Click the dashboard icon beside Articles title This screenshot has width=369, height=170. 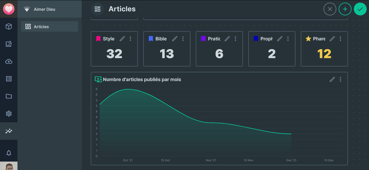[x=97, y=9]
